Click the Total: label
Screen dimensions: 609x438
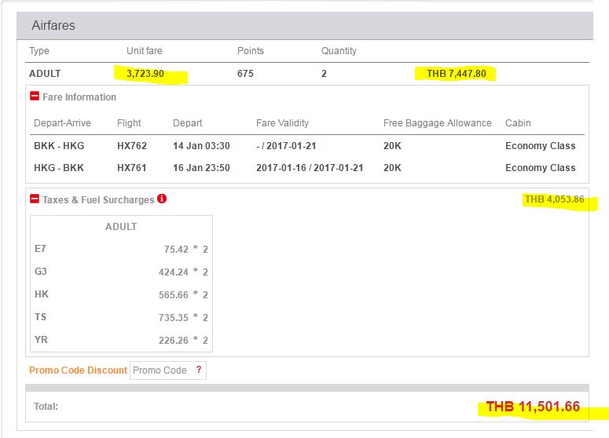pyautogui.click(x=46, y=406)
